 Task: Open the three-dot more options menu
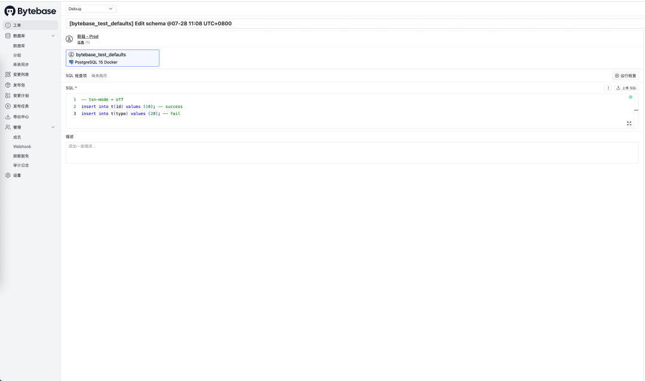tap(608, 88)
